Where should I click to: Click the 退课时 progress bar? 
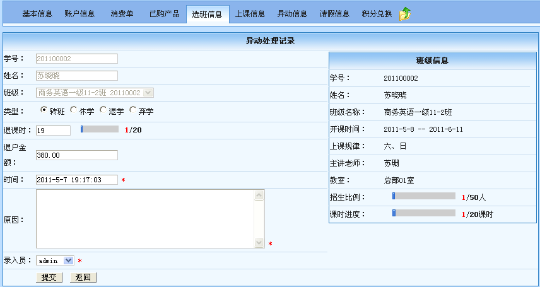100,129
